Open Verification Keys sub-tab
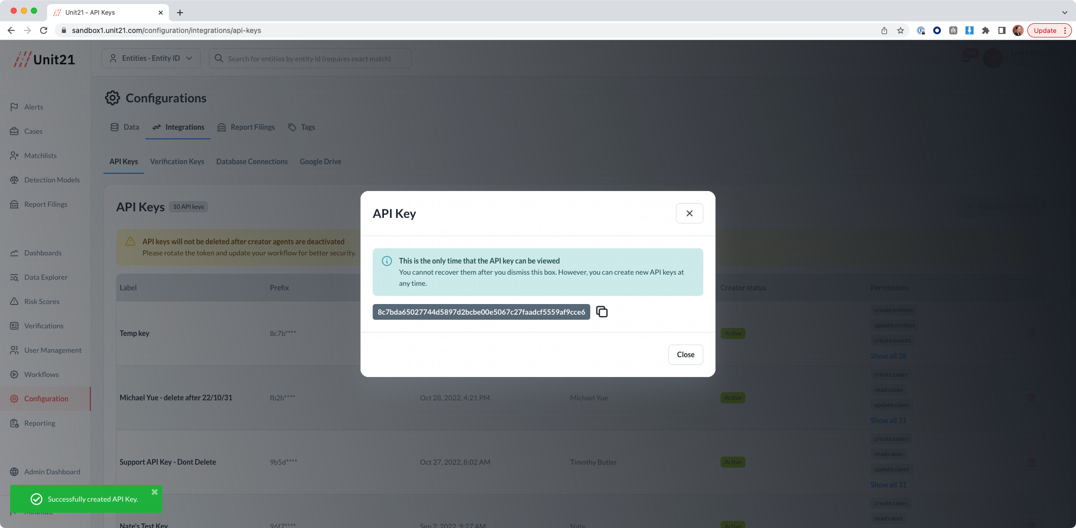This screenshot has width=1076, height=528. pos(177,162)
